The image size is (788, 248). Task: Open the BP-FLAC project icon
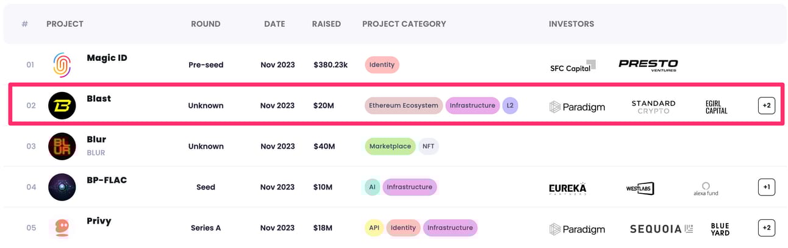coord(62,187)
